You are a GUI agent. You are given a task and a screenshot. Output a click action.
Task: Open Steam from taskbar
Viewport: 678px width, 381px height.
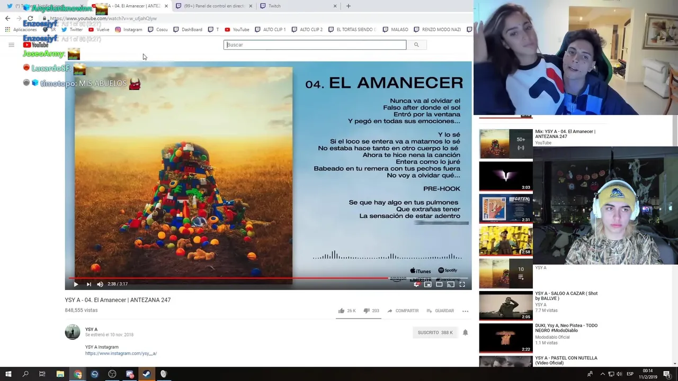(x=146, y=374)
